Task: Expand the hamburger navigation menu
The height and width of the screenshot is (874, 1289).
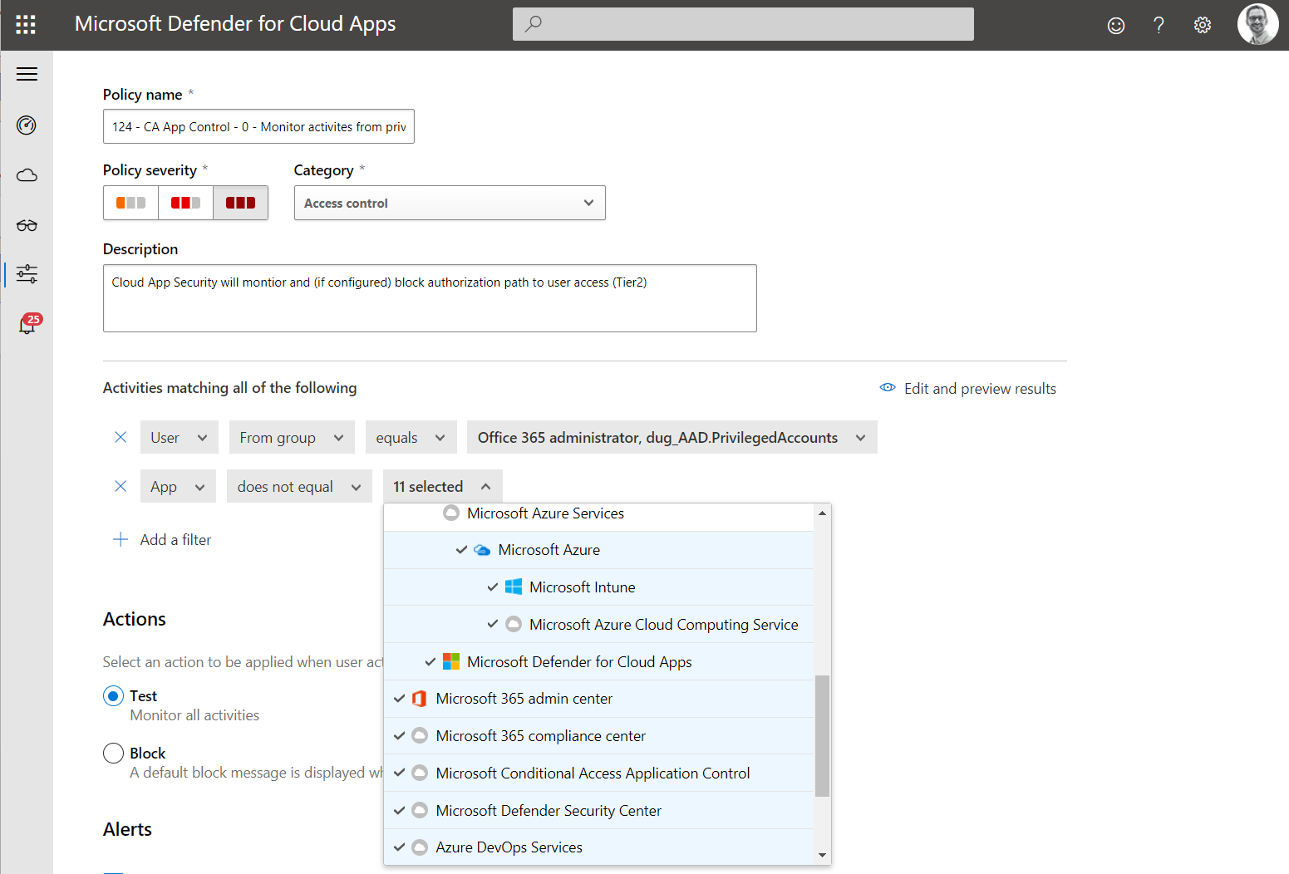Action: tap(27, 74)
